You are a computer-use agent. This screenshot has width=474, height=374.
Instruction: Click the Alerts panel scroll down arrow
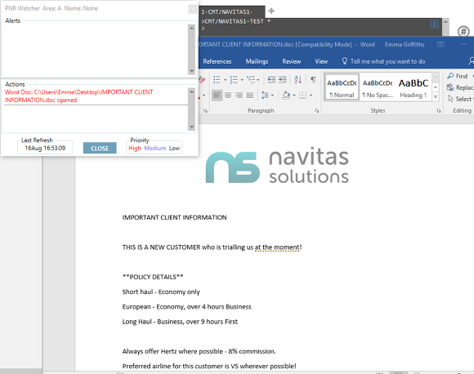coord(192,71)
